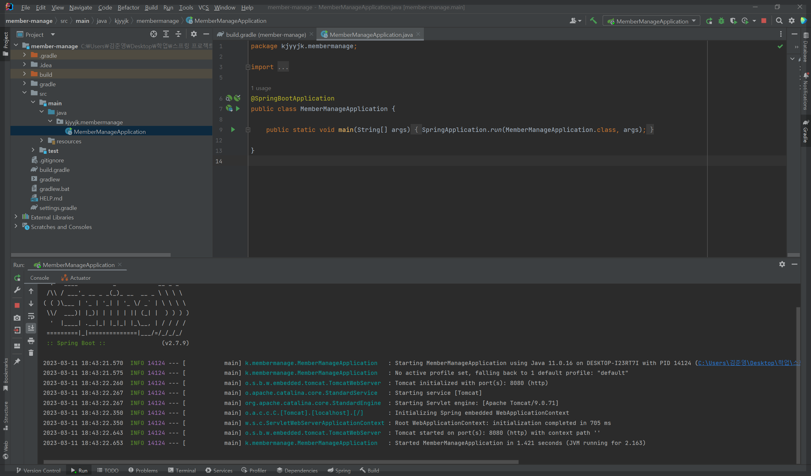
Task: Stop the running application in top toolbar
Action: tap(764, 21)
